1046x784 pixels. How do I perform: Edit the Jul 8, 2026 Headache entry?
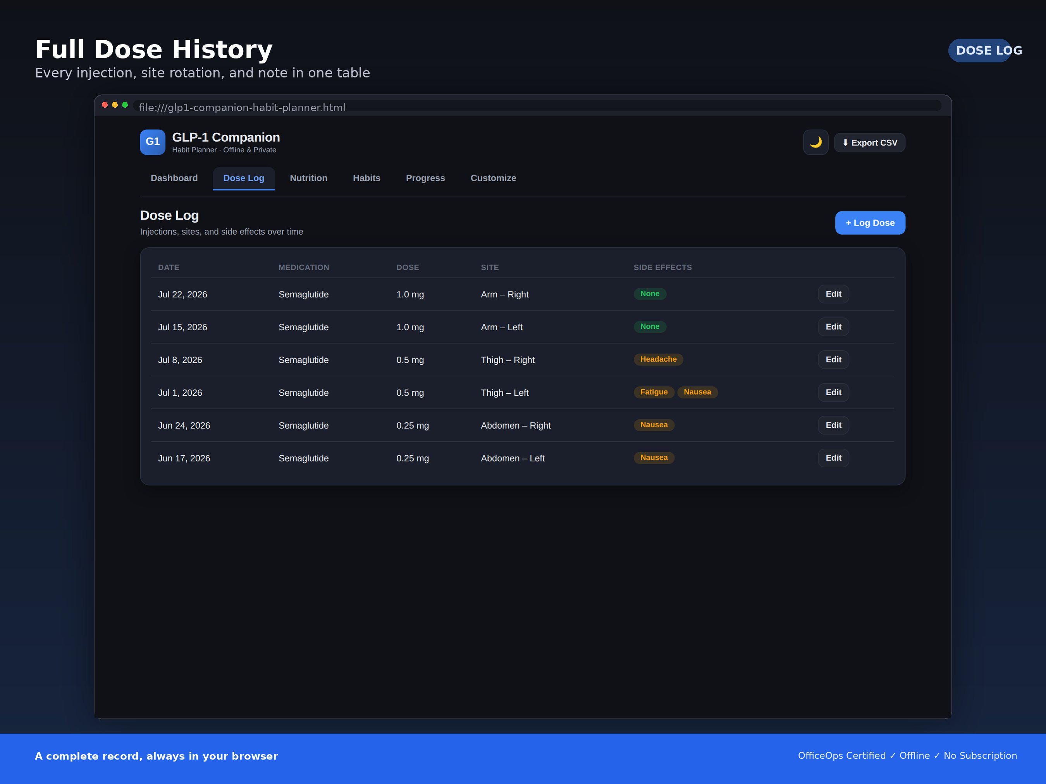coord(833,360)
